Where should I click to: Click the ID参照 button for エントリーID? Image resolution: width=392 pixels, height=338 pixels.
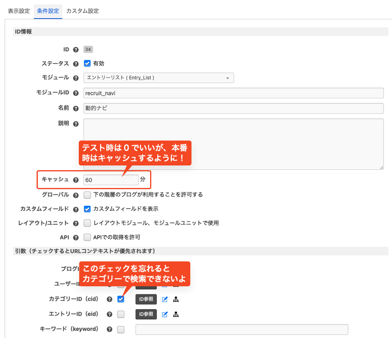pyautogui.click(x=146, y=315)
